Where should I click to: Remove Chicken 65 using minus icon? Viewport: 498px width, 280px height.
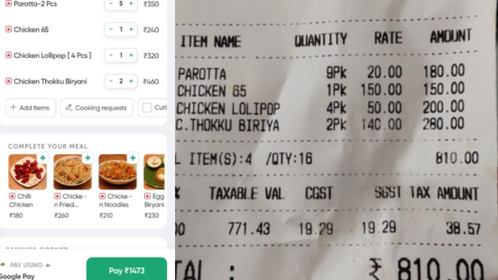(111, 30)
